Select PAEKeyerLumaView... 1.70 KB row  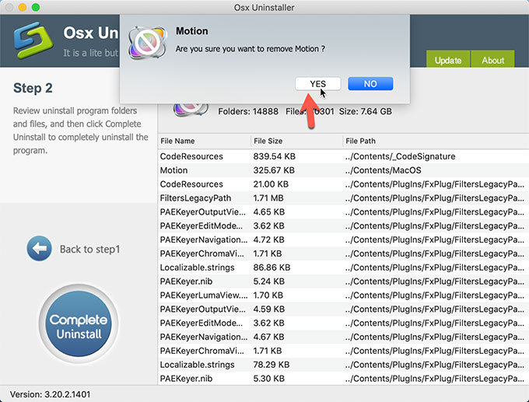[x=343, y=295]
